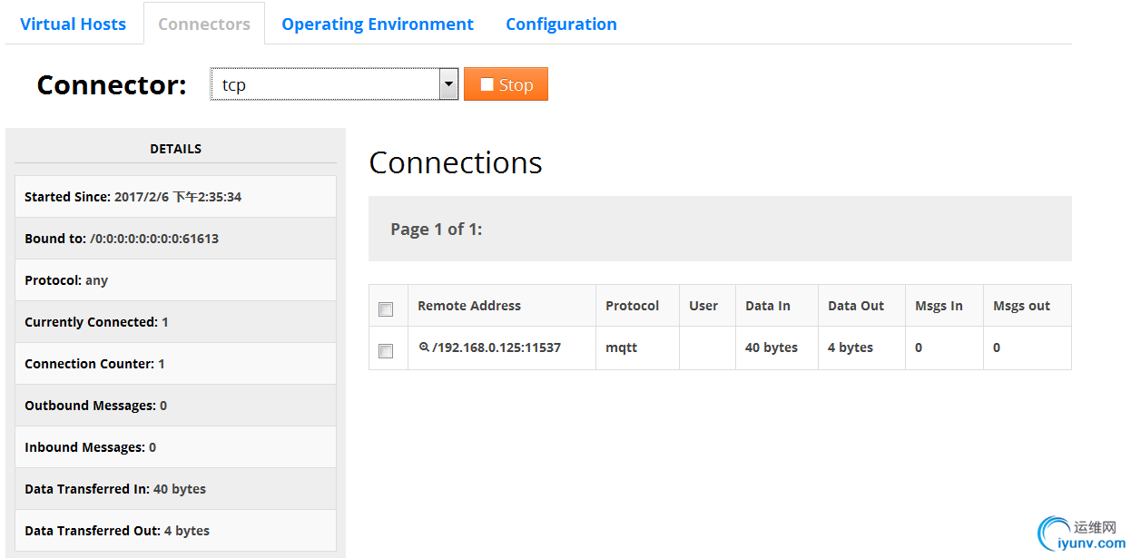Click the Connections heading
Image resolution: width=1131 pixels, height=558 pixels.
(456, 162)
